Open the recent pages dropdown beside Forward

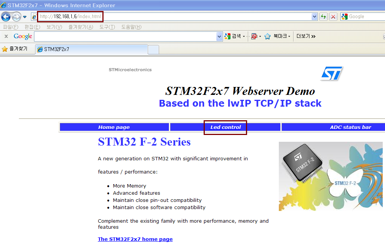tap(25, 17)
